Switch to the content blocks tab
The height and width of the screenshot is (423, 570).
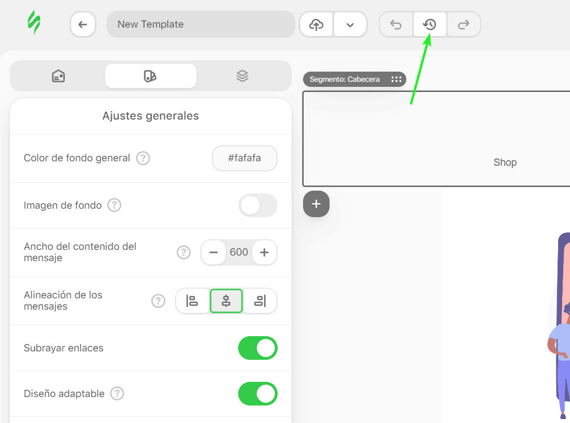pyautogui.click(x=59, y=76)
